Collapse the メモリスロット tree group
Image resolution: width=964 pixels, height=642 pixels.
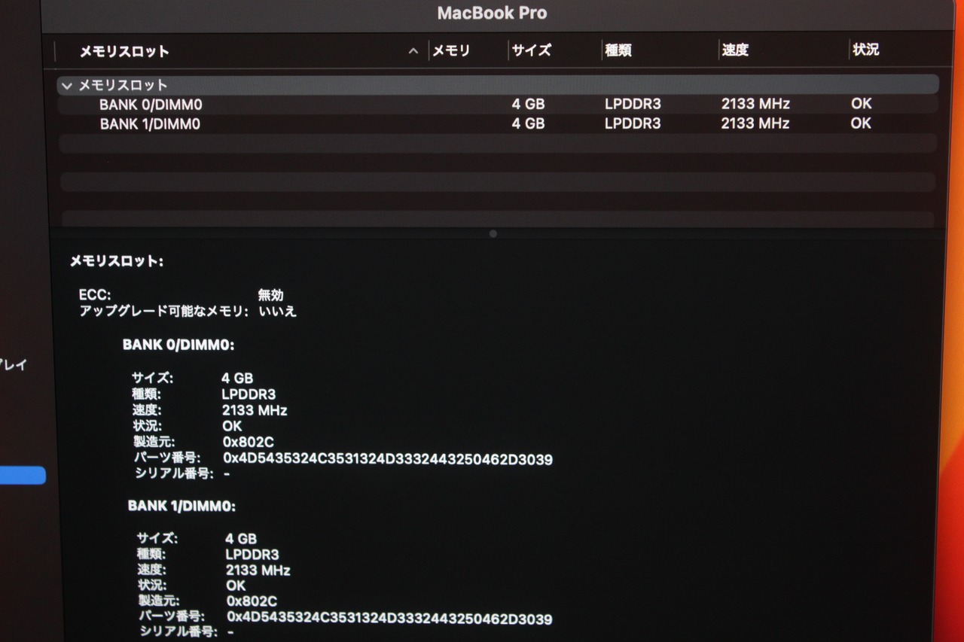click(x=67, y=86)
